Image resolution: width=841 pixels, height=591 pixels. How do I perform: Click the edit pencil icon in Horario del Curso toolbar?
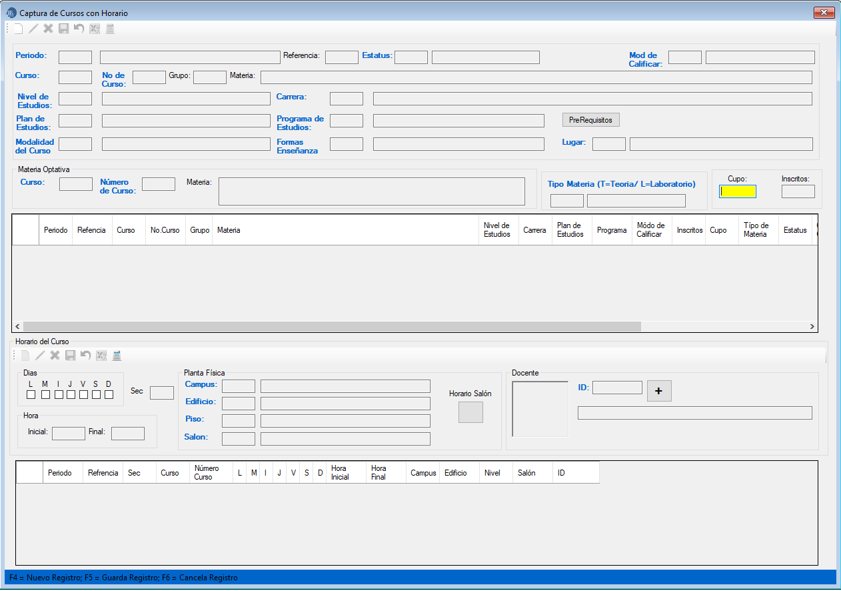[x=40, y=356]
